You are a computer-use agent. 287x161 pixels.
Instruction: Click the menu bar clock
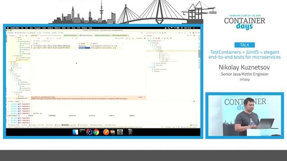pos(187,28)
